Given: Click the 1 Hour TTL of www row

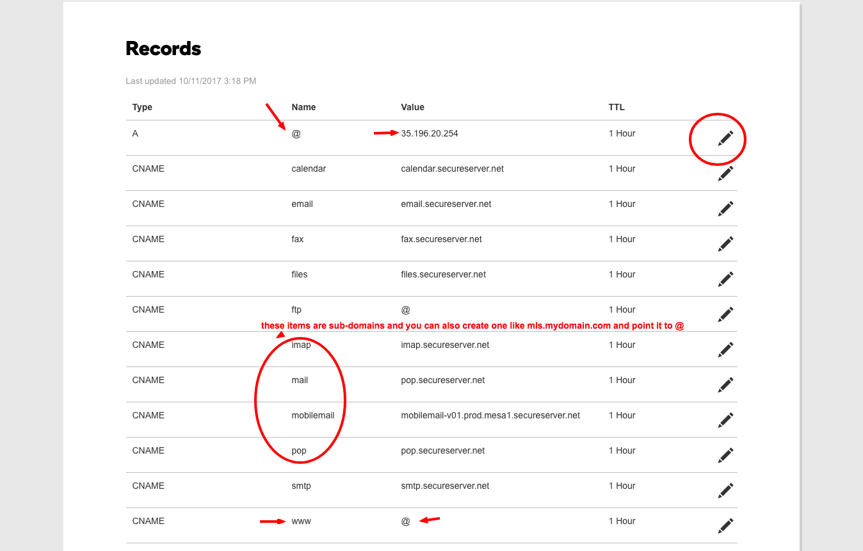Looking at the screenshot, I should 622,521.
